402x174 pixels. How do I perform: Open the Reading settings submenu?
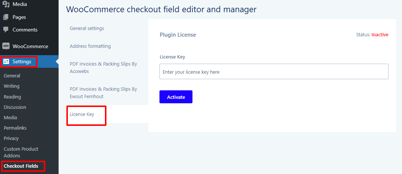pyautogui.click(x=12, y=97)
